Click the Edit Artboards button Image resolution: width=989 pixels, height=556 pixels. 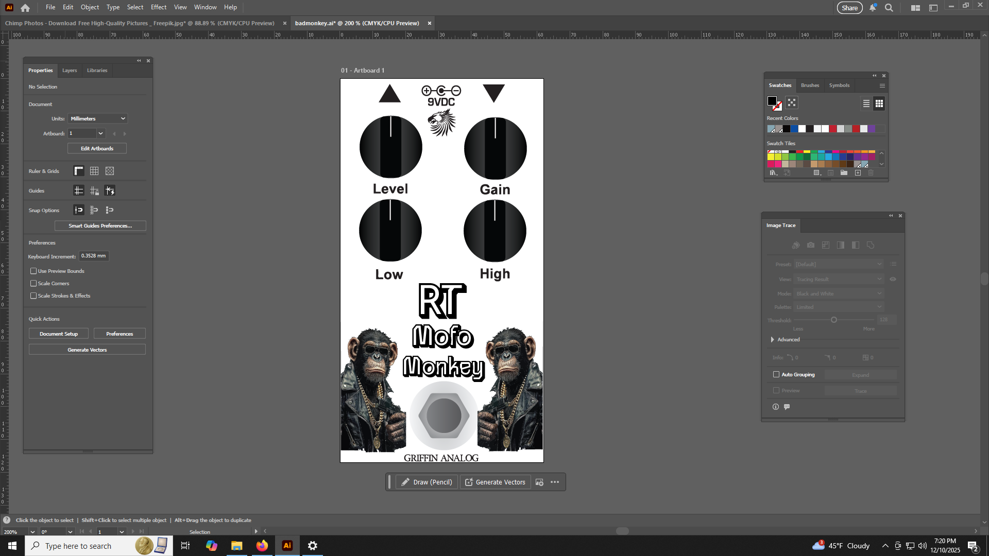pyautogui.click(x=97, y=149)
